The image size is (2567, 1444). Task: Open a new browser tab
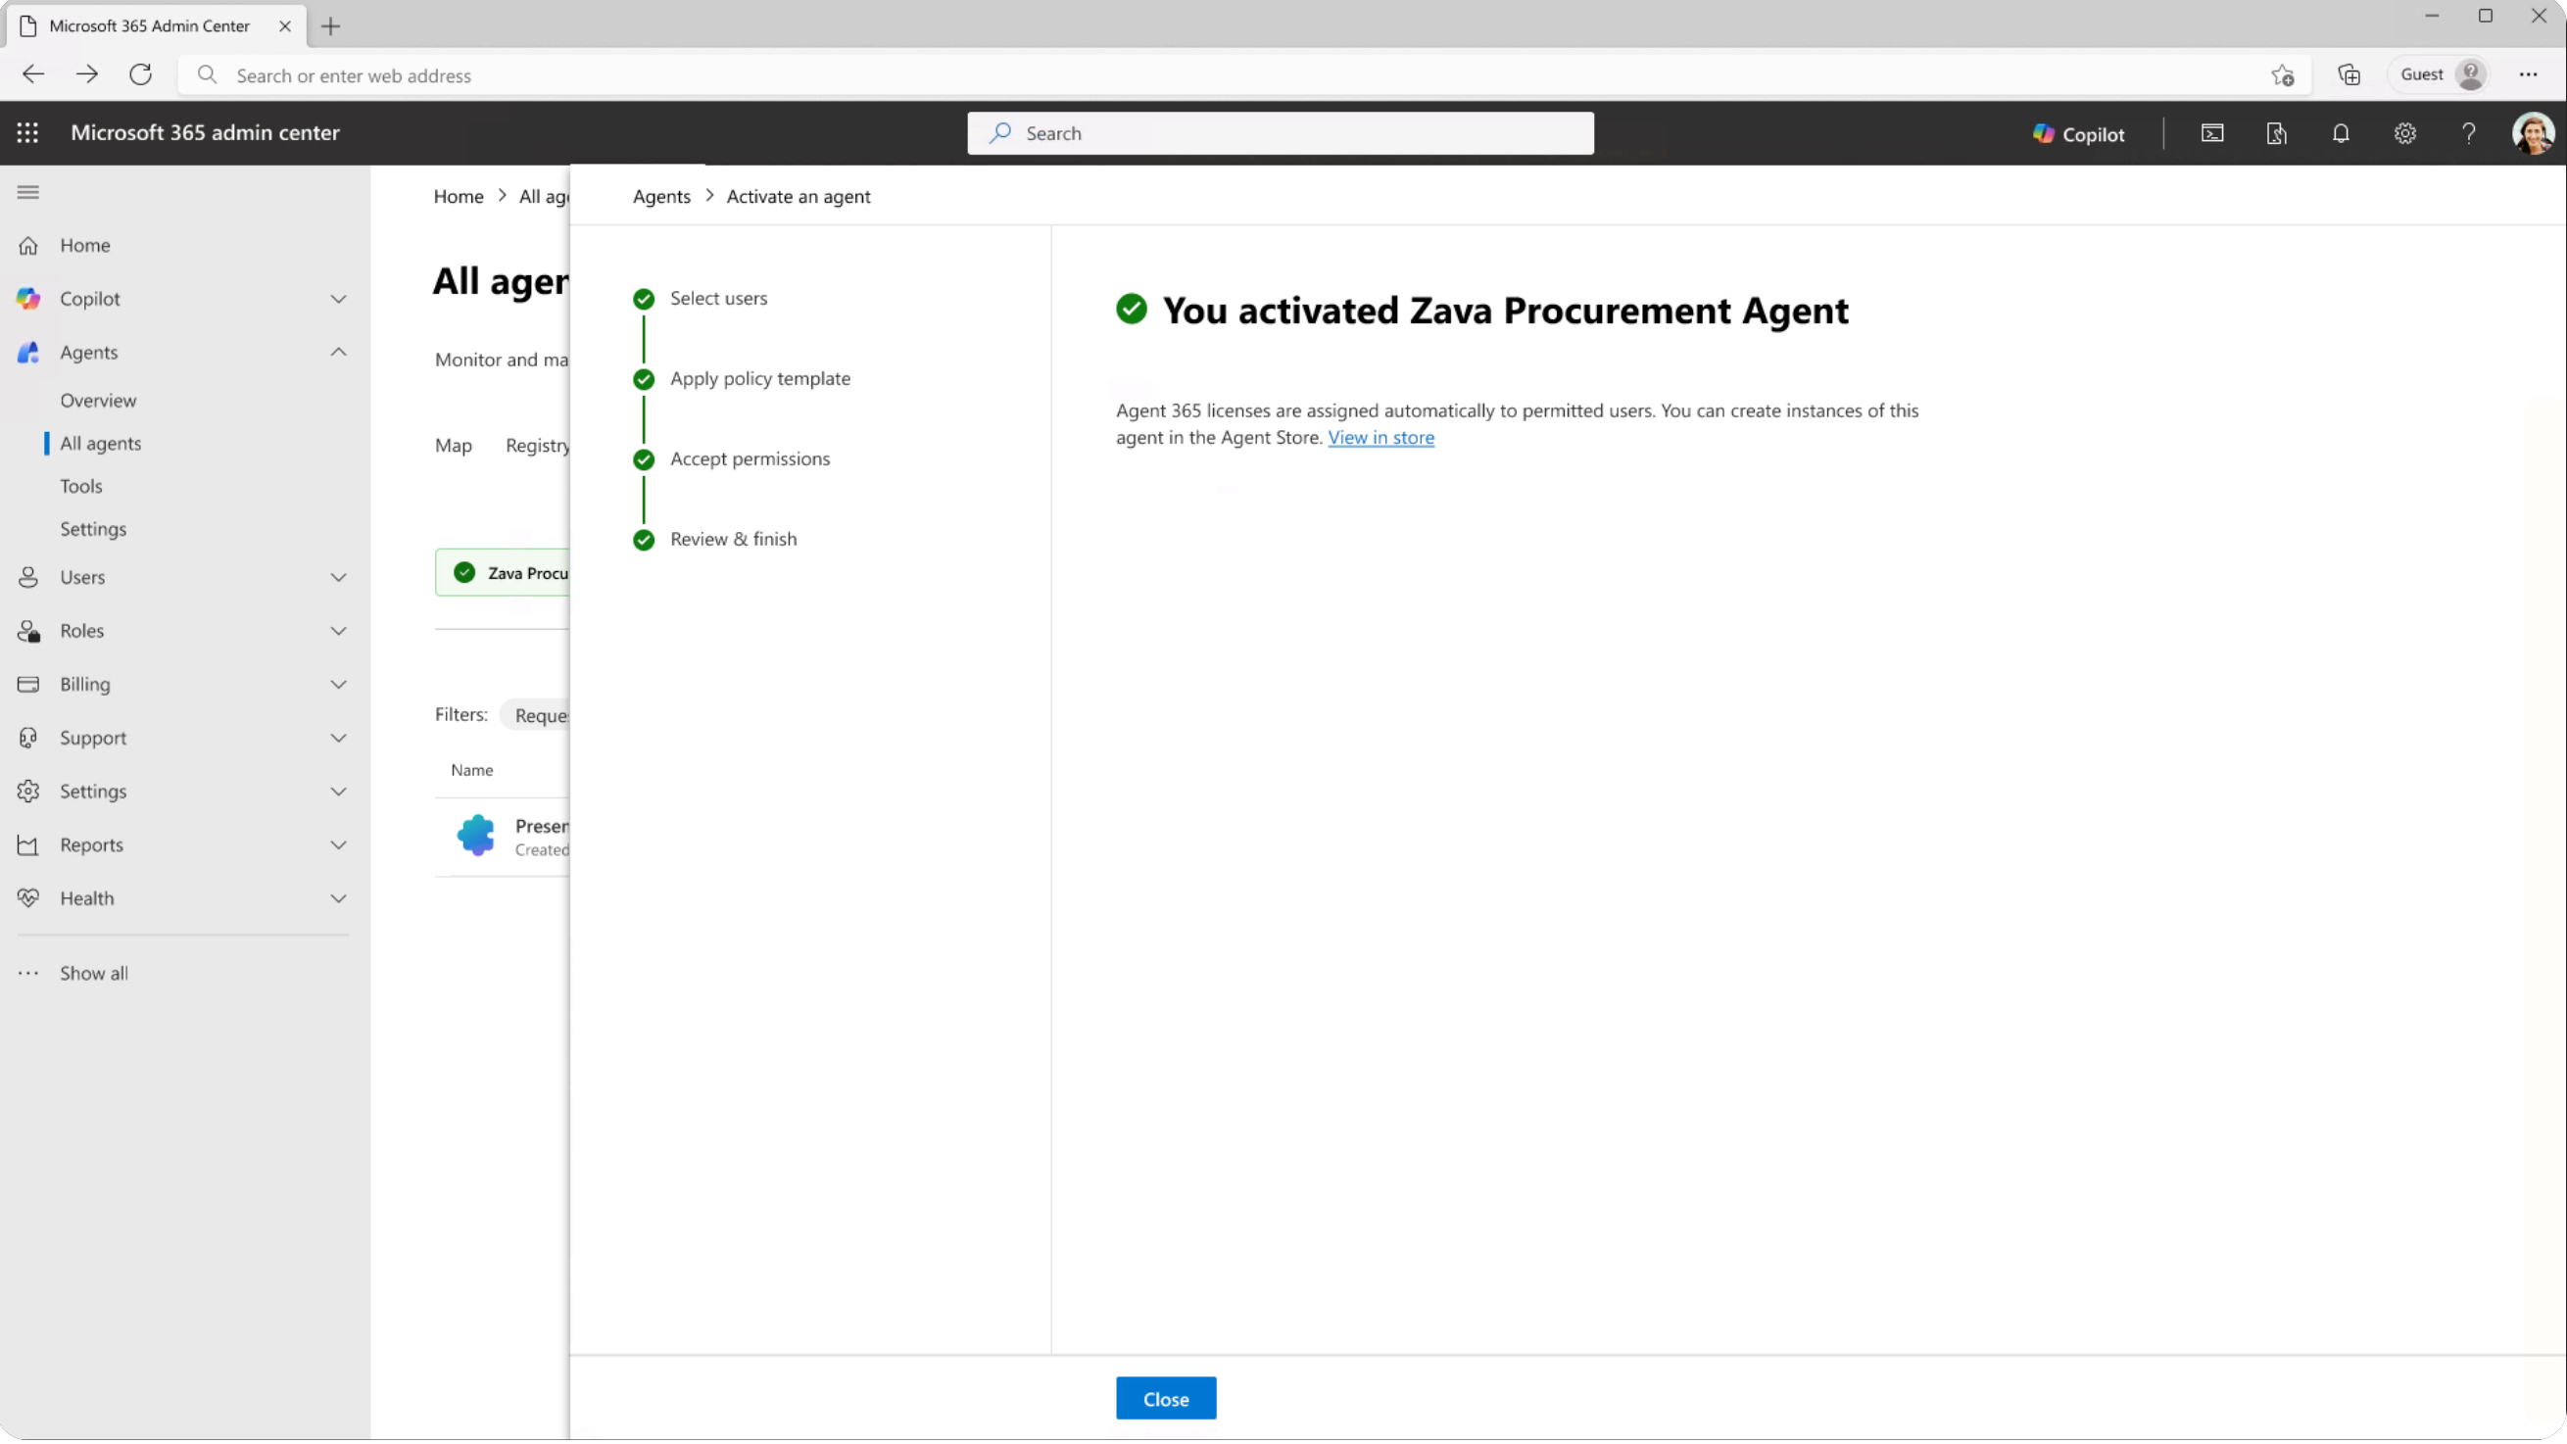331,26
